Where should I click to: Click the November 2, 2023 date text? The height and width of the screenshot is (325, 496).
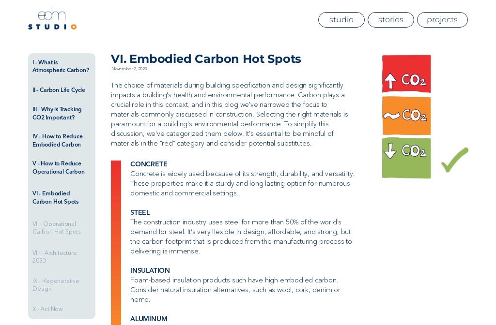(x=129, y=69)
